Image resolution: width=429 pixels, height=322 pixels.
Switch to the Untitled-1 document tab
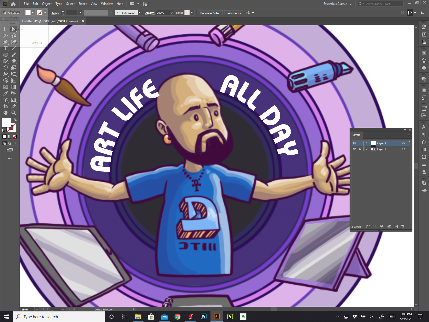point(50,21)
